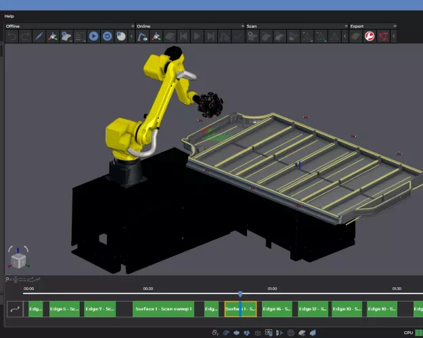
Task: Click the blue timeline playhead marker
Action: click(x=240, y=294)
